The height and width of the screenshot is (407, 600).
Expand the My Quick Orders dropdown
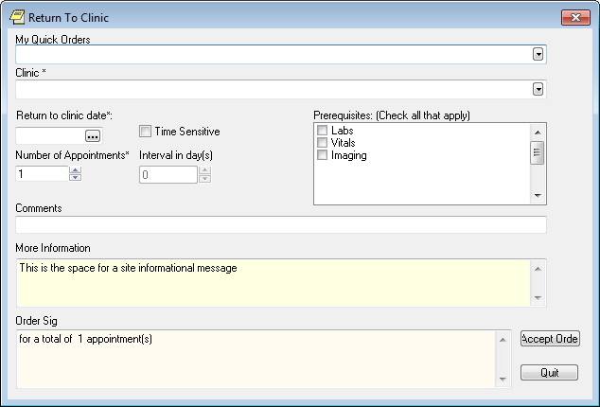pos(538,55)
